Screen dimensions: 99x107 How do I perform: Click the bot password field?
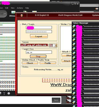coord(39,32)
